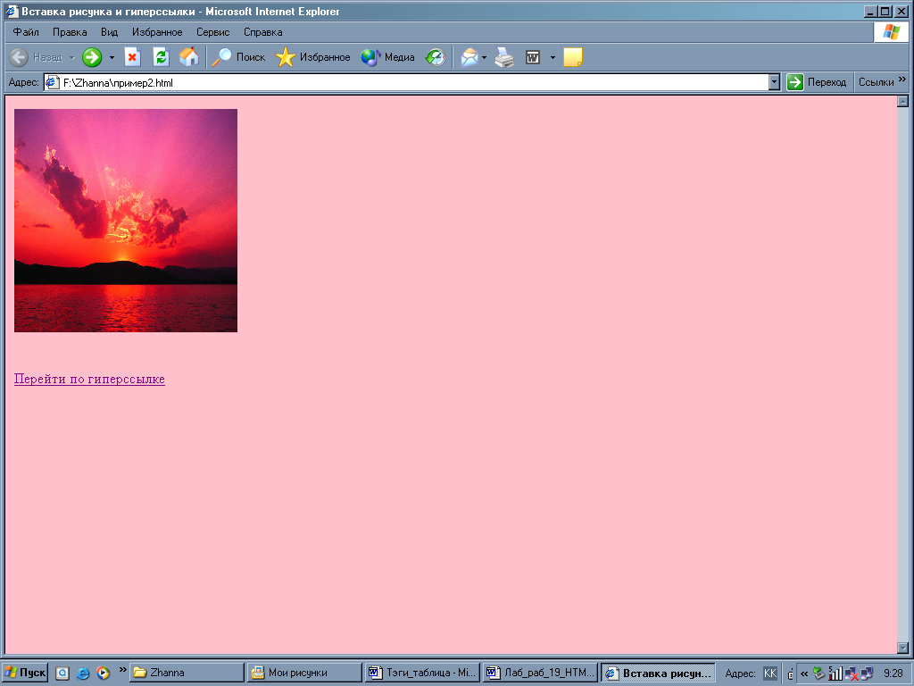The width and height of the screenshot is (914, 686).
Task: Open the Search (Поиск) panel
Action: 237,57
